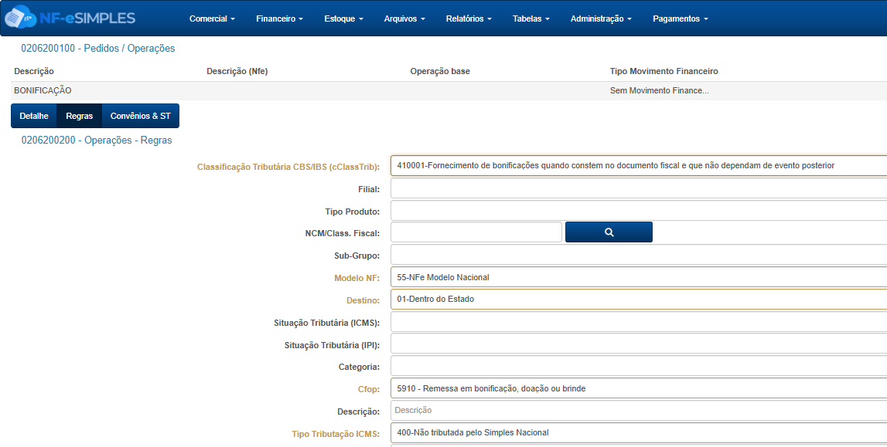Switch to the Convênios & ST tab

(140, 116)
